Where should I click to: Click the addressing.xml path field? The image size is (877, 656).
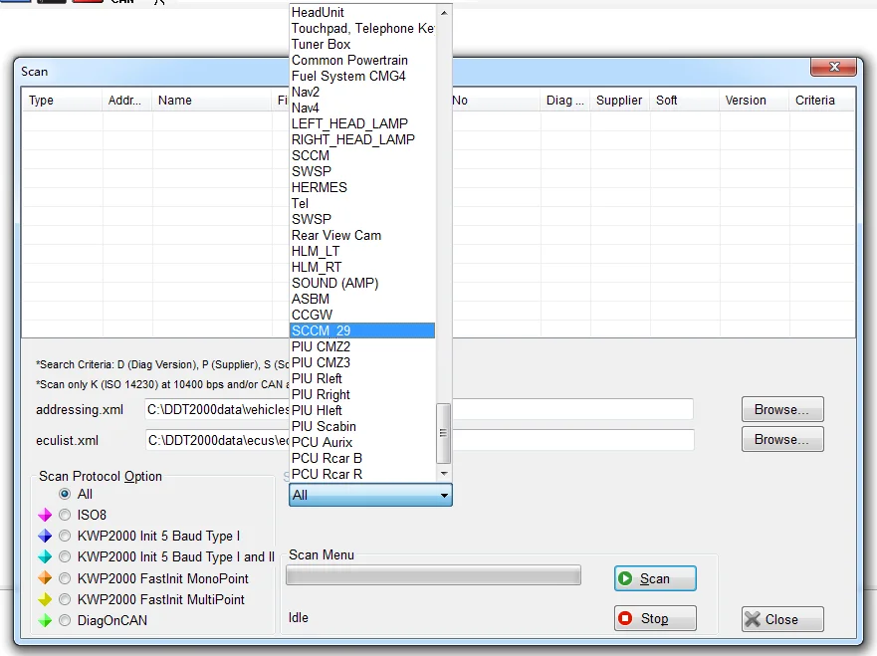pos(419,409)
